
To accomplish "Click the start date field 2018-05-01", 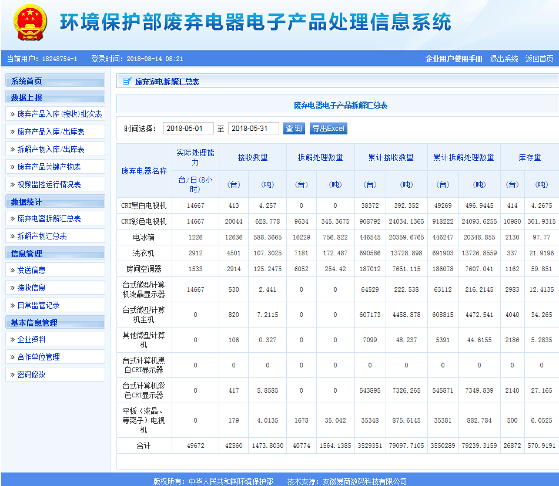I will tap(188, 129).
